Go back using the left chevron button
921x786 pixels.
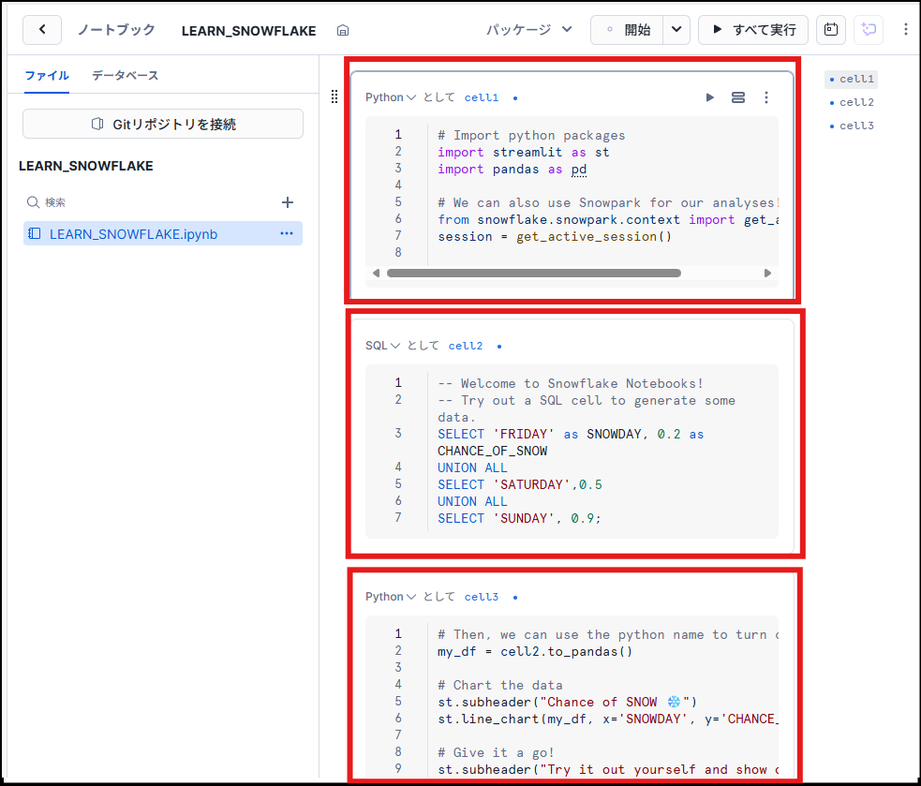click(42, 30)
